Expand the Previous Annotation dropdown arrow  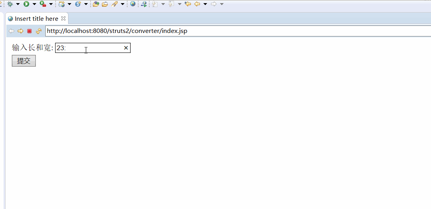[179, 4]
